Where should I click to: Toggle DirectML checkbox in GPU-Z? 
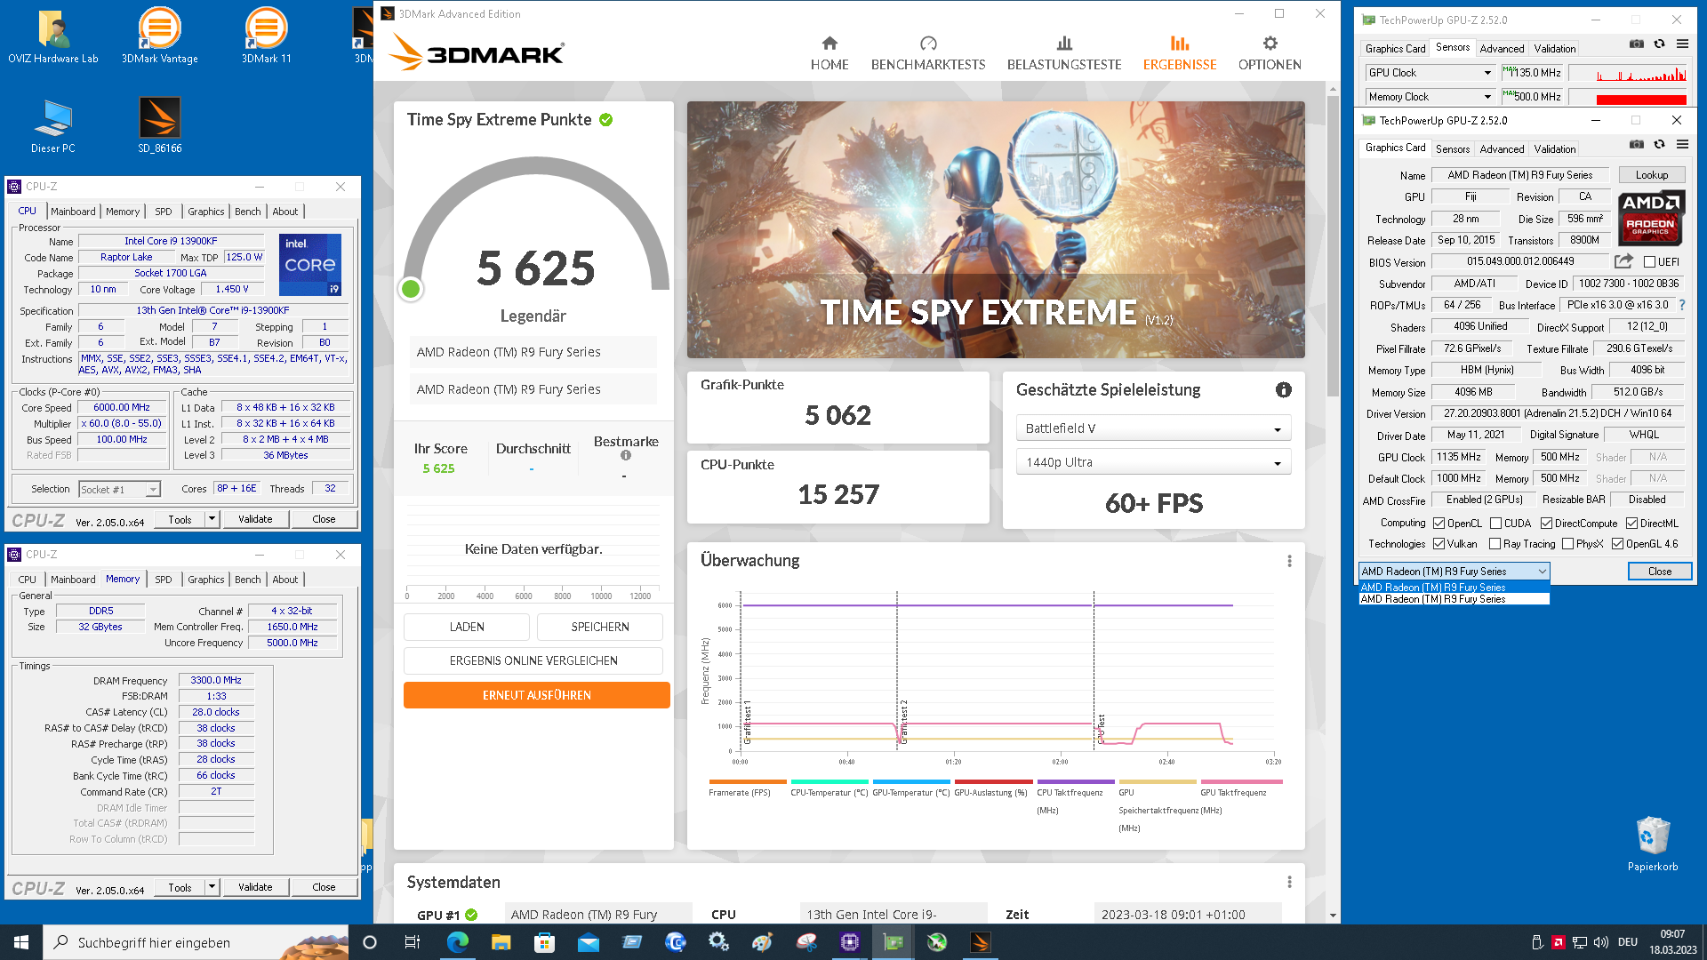[x=1631, y=524]
